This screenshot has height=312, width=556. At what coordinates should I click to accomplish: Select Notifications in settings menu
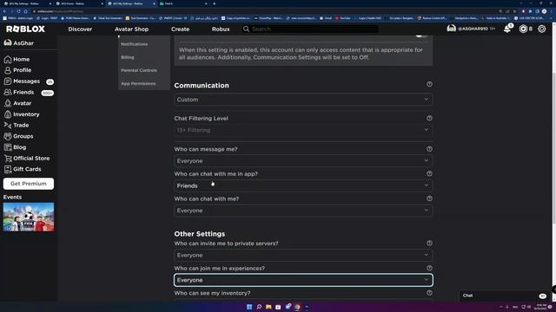click(135, 44)
